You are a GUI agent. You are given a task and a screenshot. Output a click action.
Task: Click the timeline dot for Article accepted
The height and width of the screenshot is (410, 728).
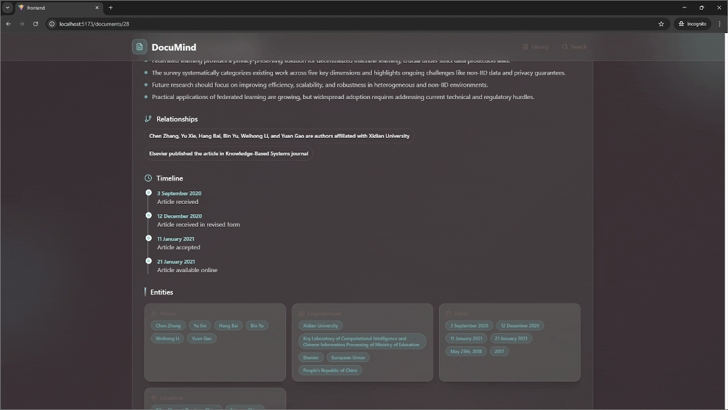[x=148, y=238]
